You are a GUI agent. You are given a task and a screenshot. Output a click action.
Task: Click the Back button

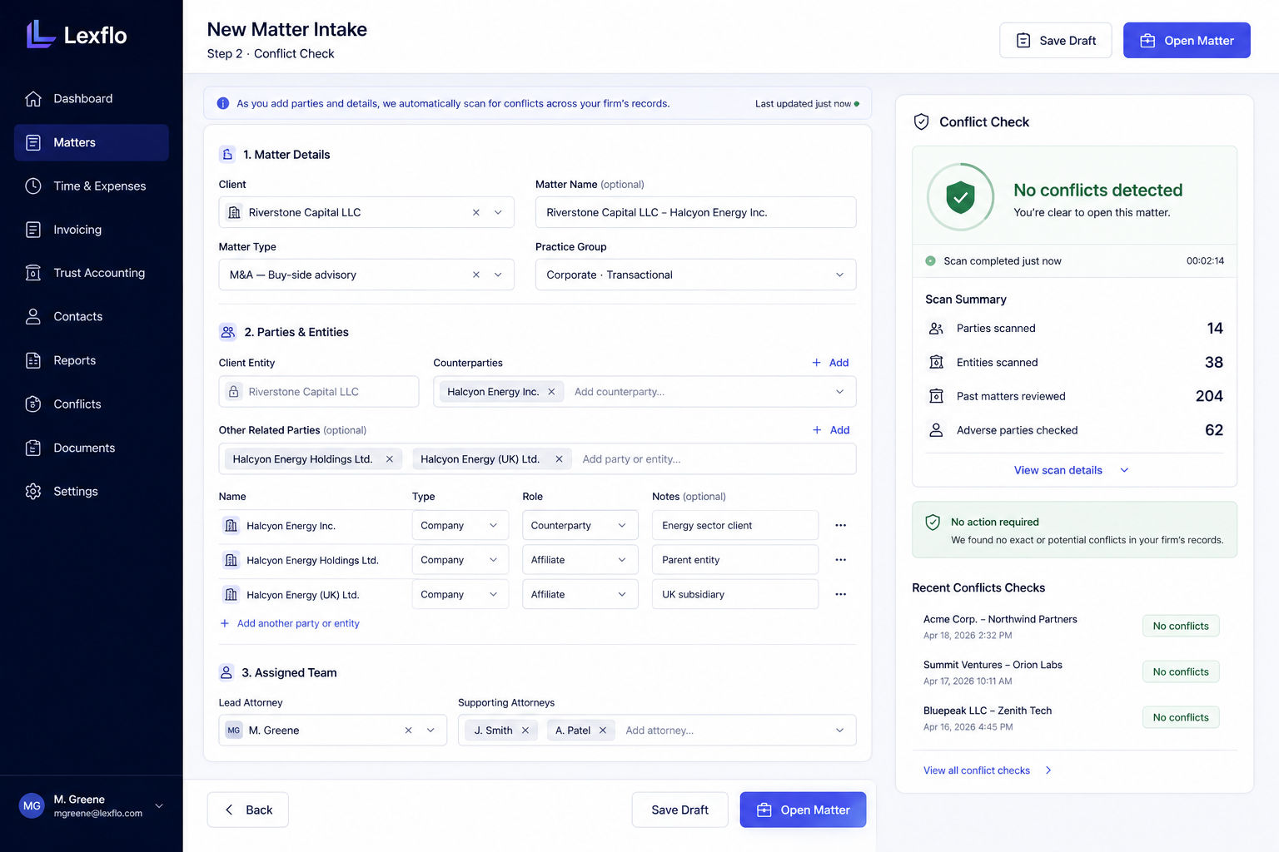click(x=247, y=810)
